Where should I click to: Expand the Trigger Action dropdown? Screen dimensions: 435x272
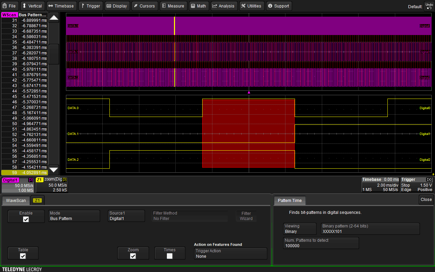pos(231,254)
